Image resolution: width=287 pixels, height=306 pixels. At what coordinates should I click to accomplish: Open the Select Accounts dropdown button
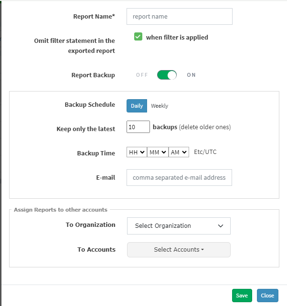(x=179, y=250)
